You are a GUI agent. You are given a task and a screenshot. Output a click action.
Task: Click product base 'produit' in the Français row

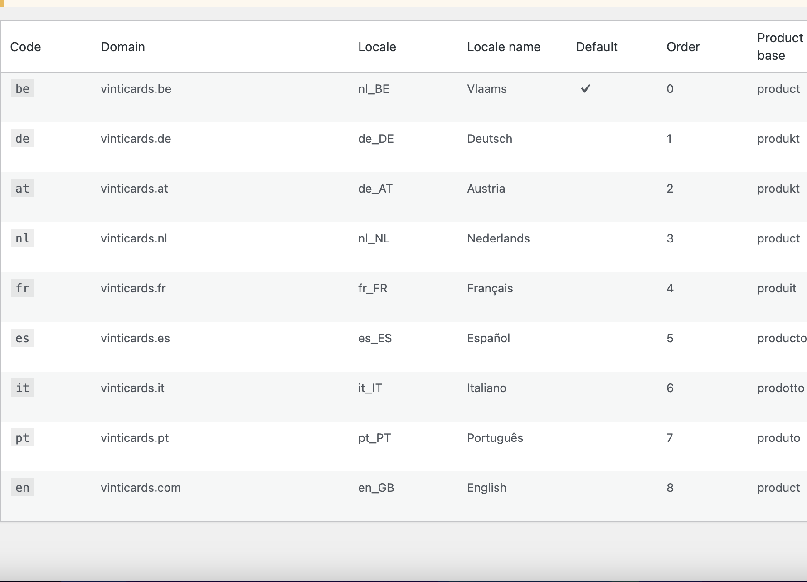coord(777,288)
